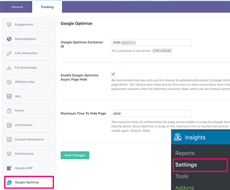The height and width of the screenshot is (190, 230).
Task: Open Custom Dimensions section
Action: (x=29, y=139)
